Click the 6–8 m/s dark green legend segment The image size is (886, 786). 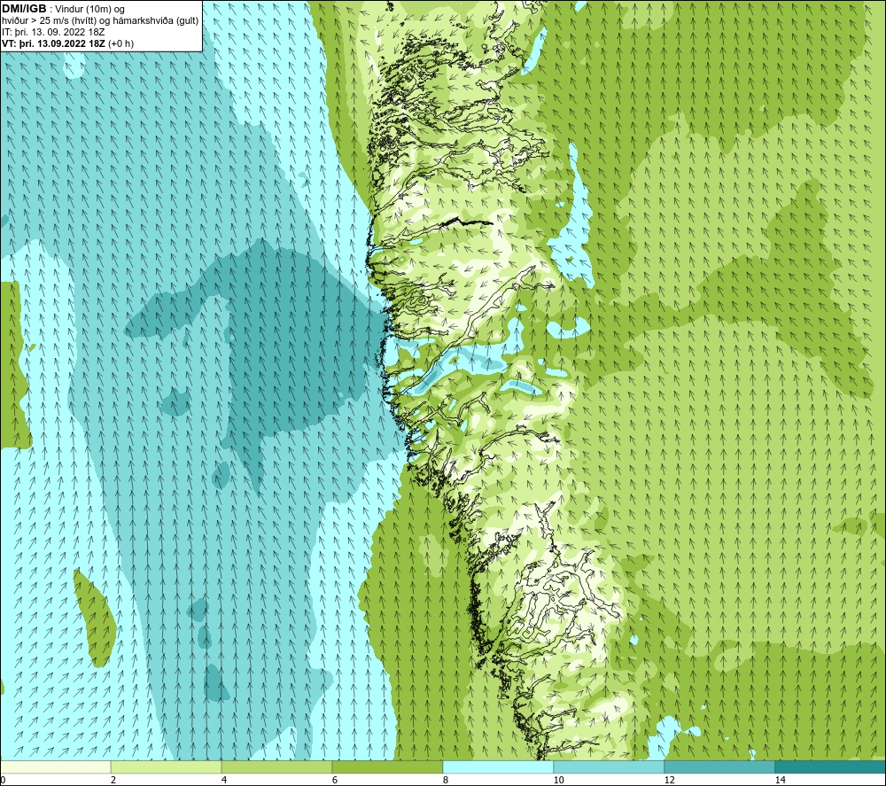pyautogui.click(x=388, y=767)
